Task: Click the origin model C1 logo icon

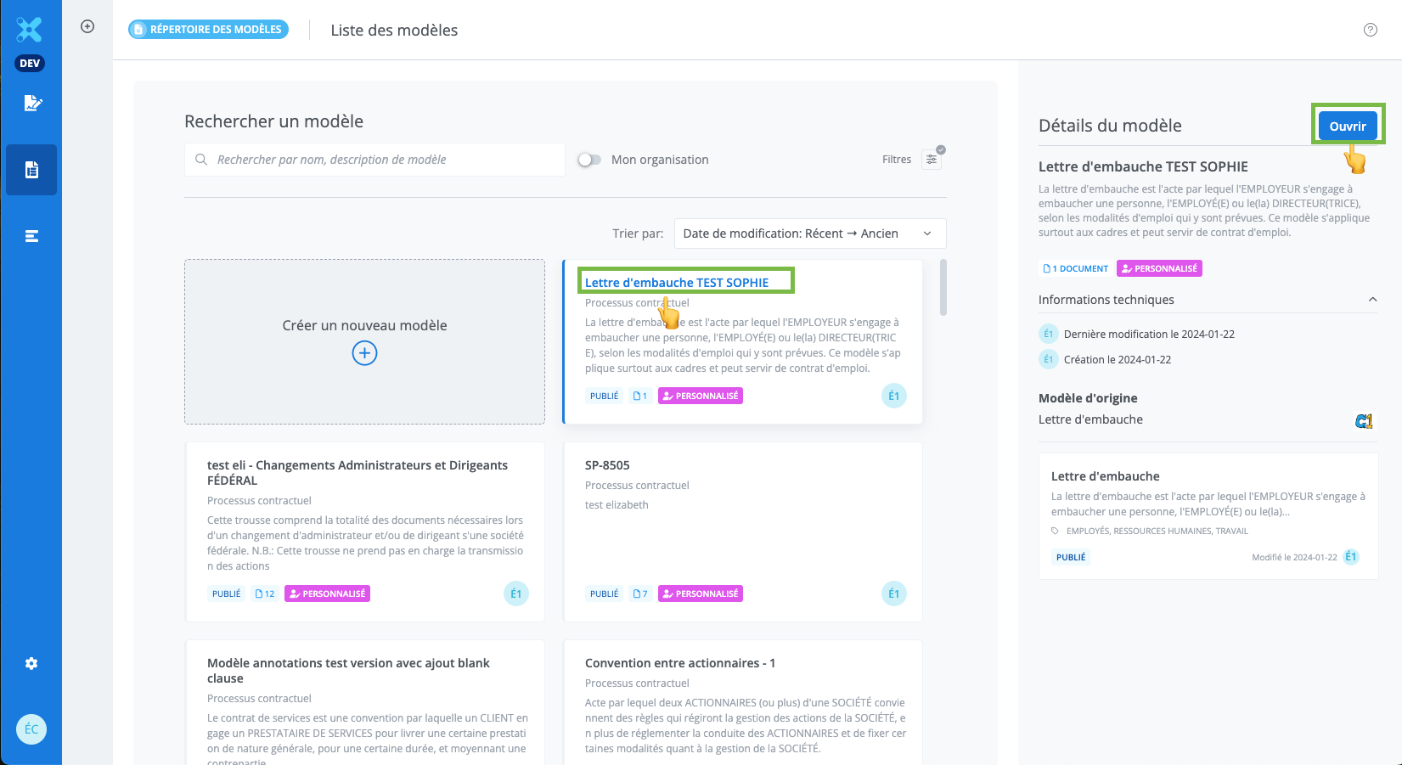Action: (x=1364, y=420)
